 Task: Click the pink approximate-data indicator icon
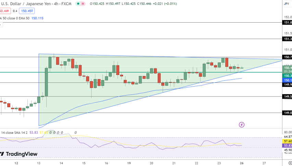click(83, 4)
